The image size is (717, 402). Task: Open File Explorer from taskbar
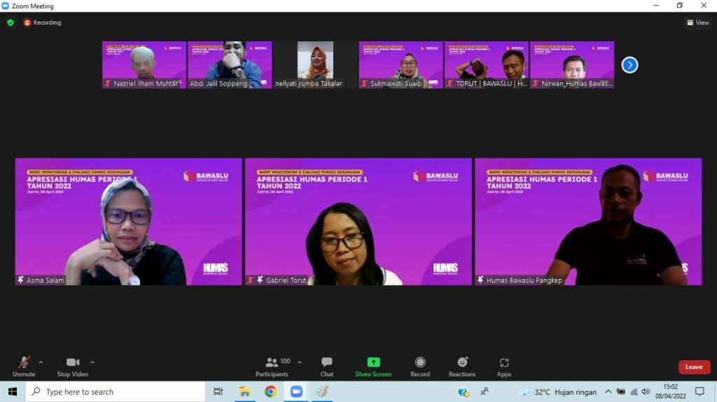[244, 392]
